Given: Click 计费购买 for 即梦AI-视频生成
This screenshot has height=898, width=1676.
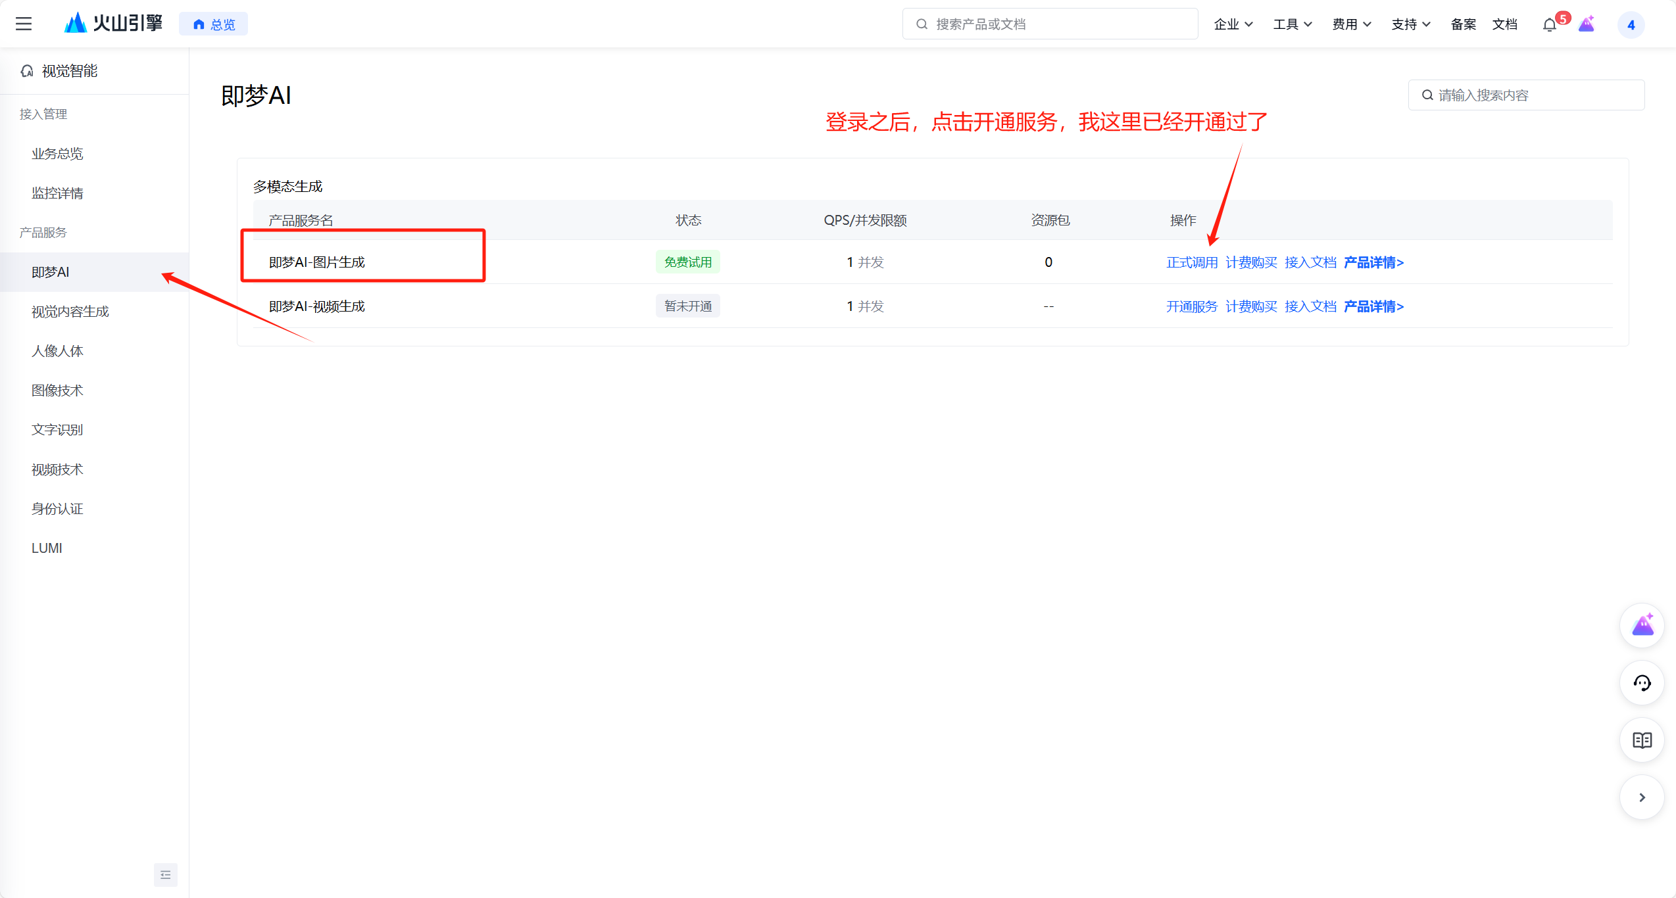Looking at the screenshot, I should click(1251, 306).
